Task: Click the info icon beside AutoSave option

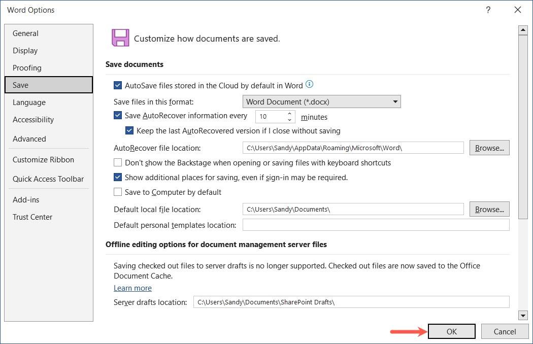Action: click(x=309, y=84)
